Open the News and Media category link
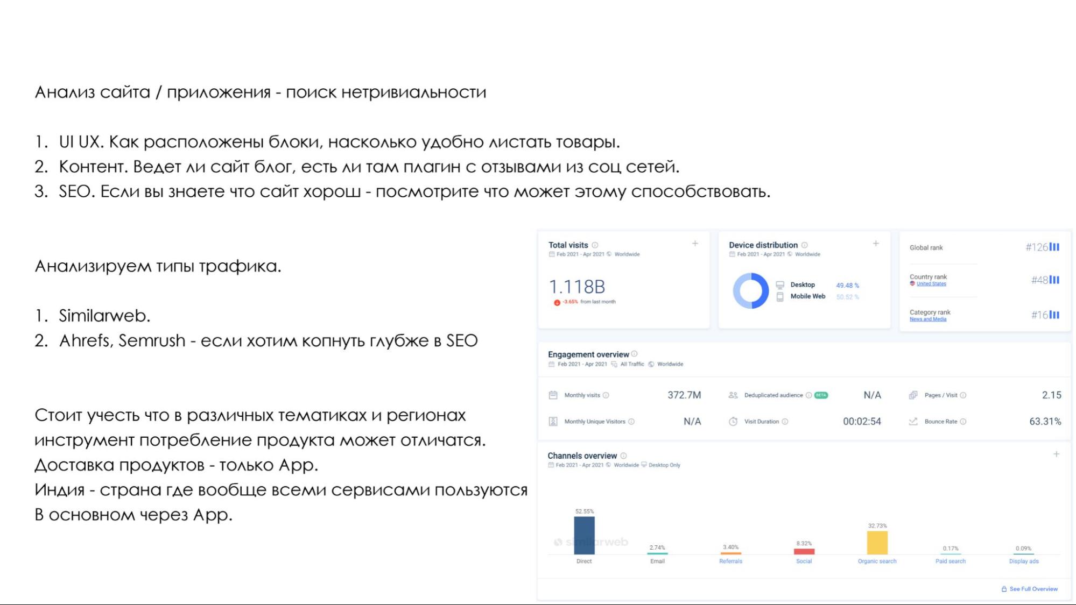1076x605 pixels. [x=928, y=319]
